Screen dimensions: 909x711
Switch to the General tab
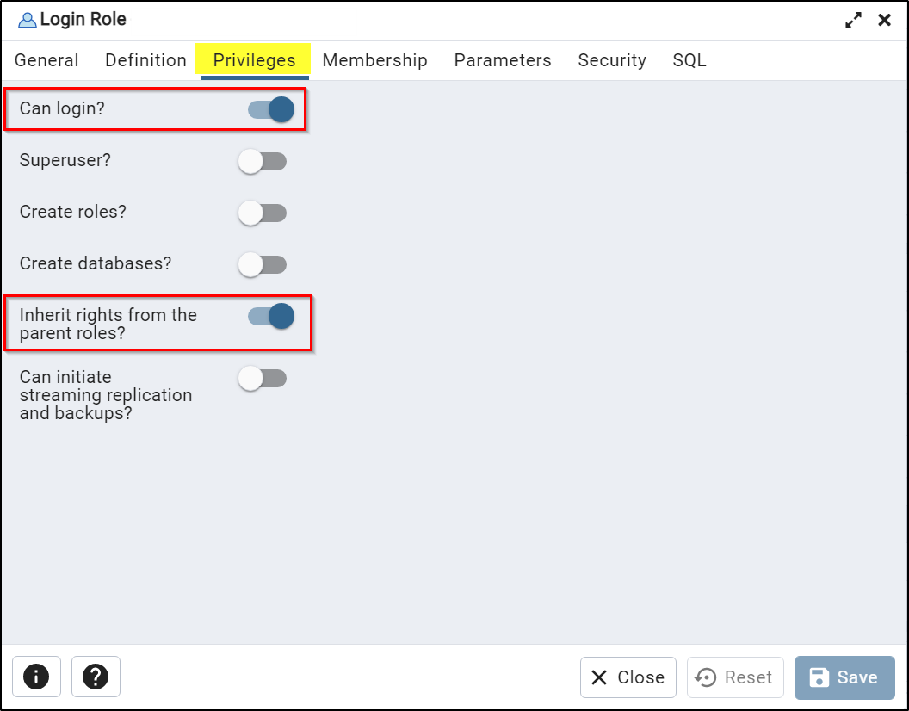[46, 60]
